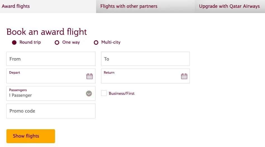Image resolution: width=265 pixels, height=147 pixels.
Task: Open the Depart date calendar icon
Action: coord(90,76)
